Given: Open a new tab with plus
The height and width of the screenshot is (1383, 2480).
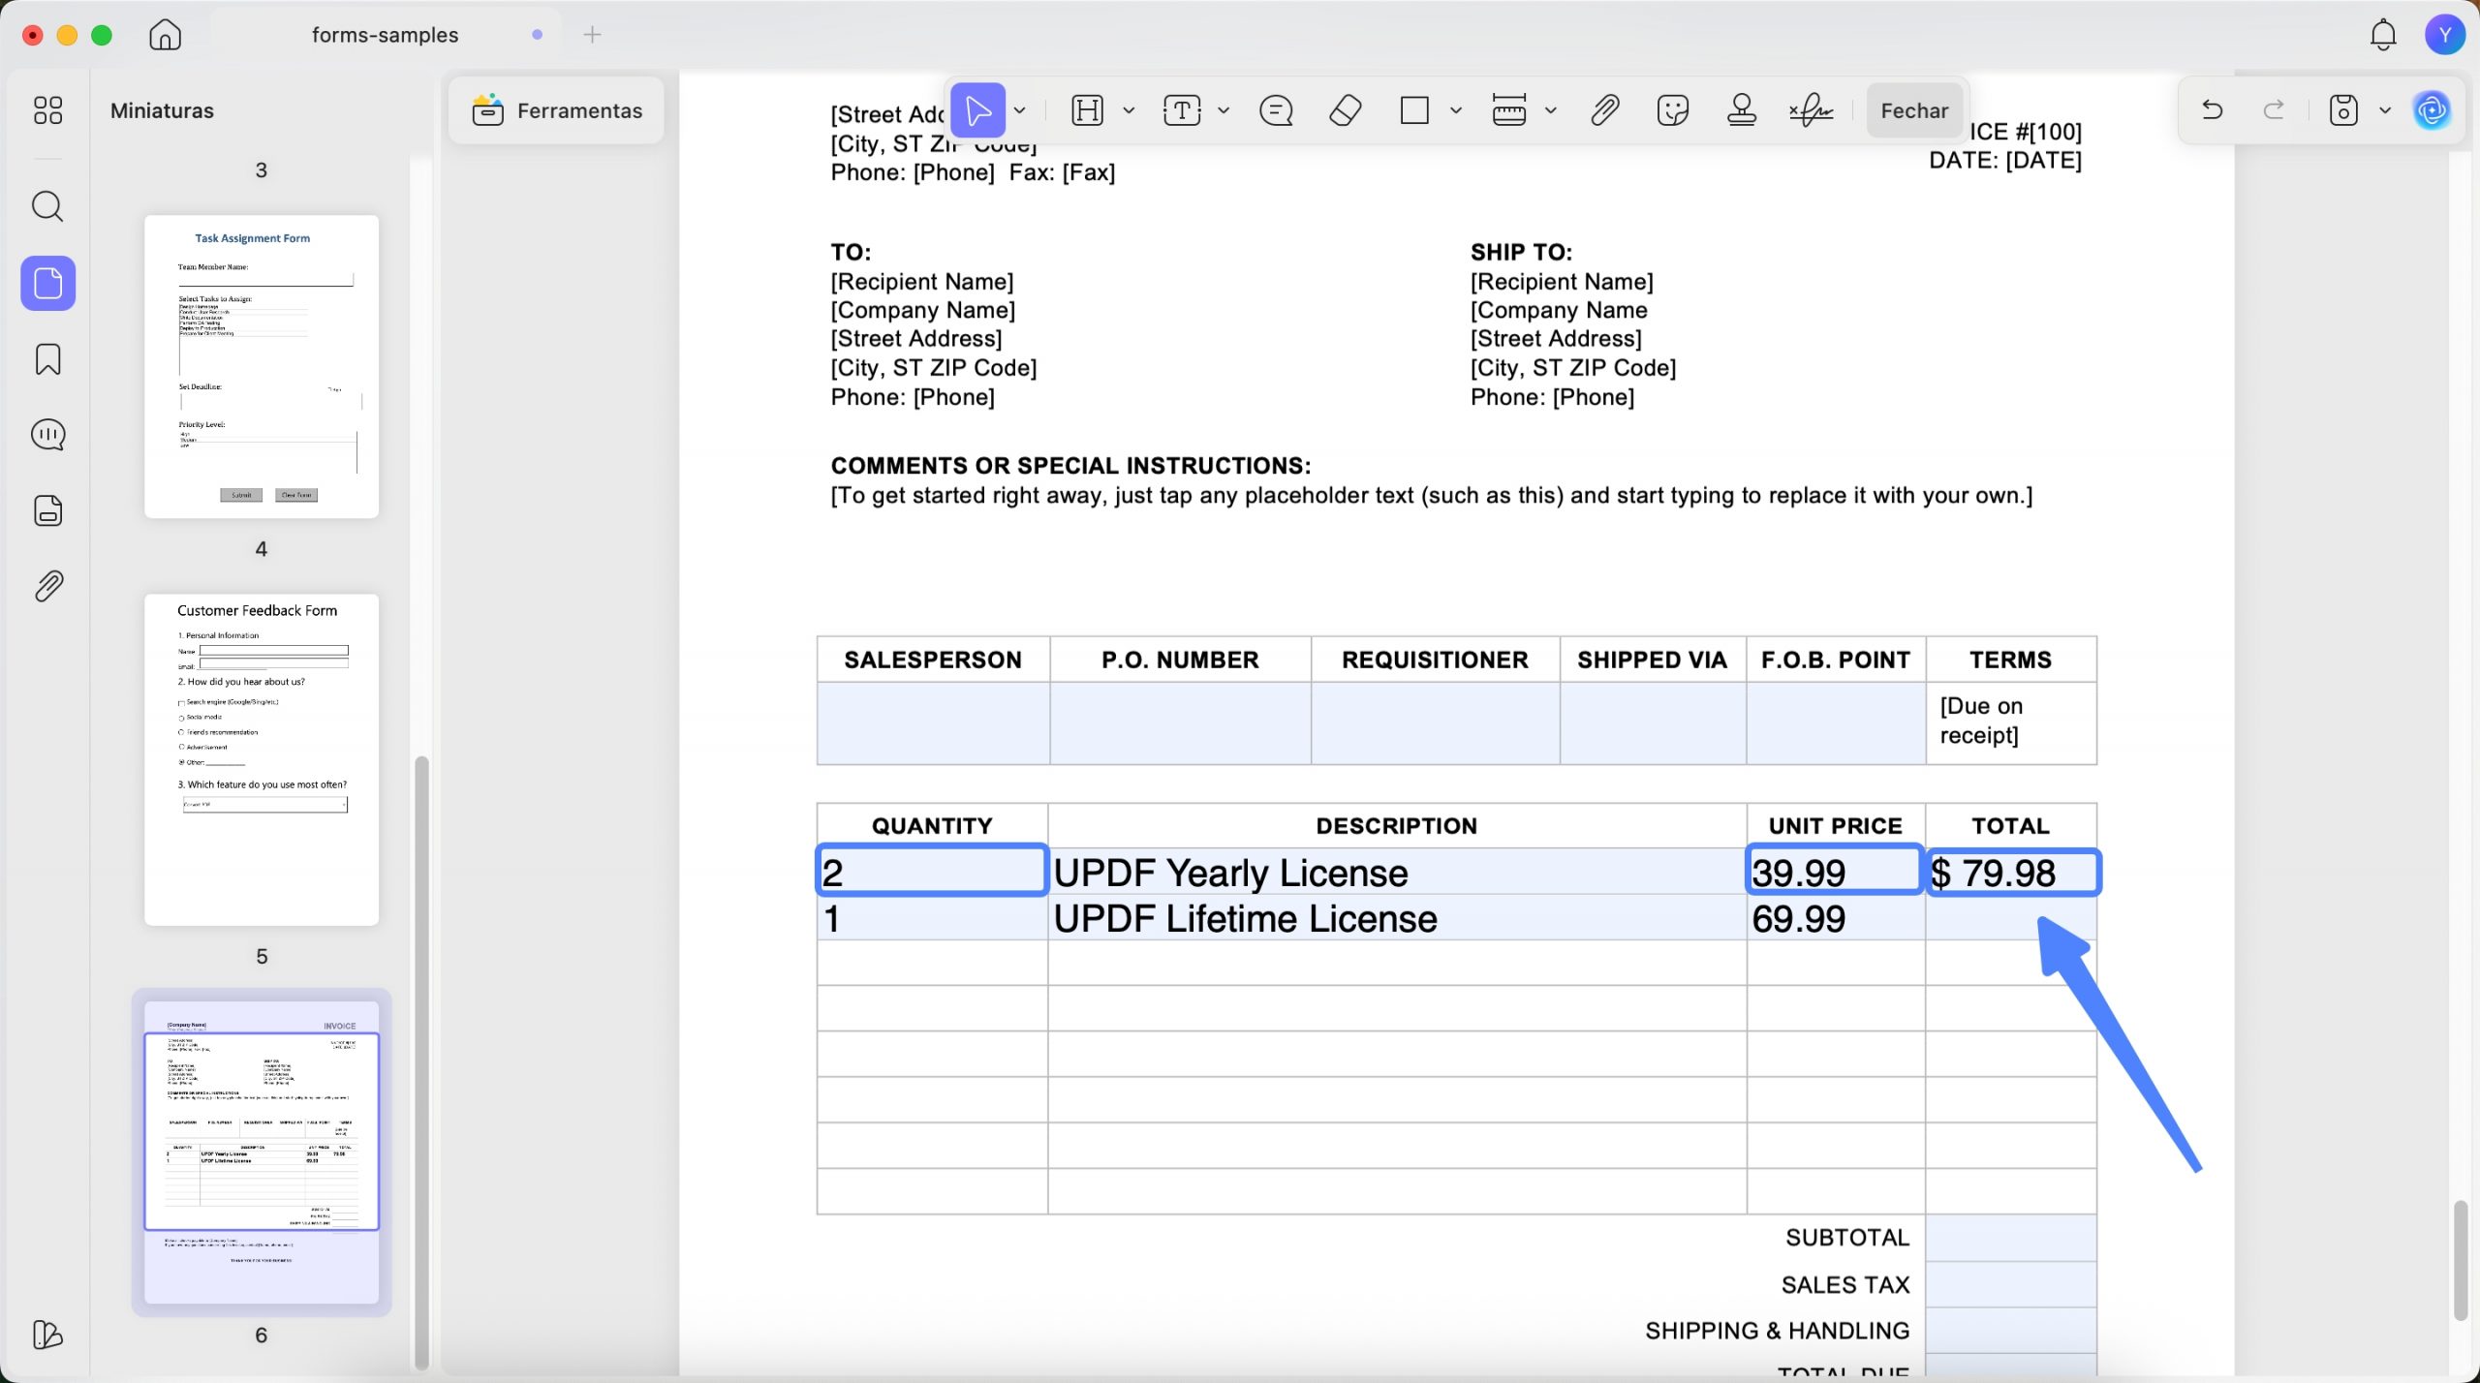Looking at the screenshot, I should (x=593, y=35).
